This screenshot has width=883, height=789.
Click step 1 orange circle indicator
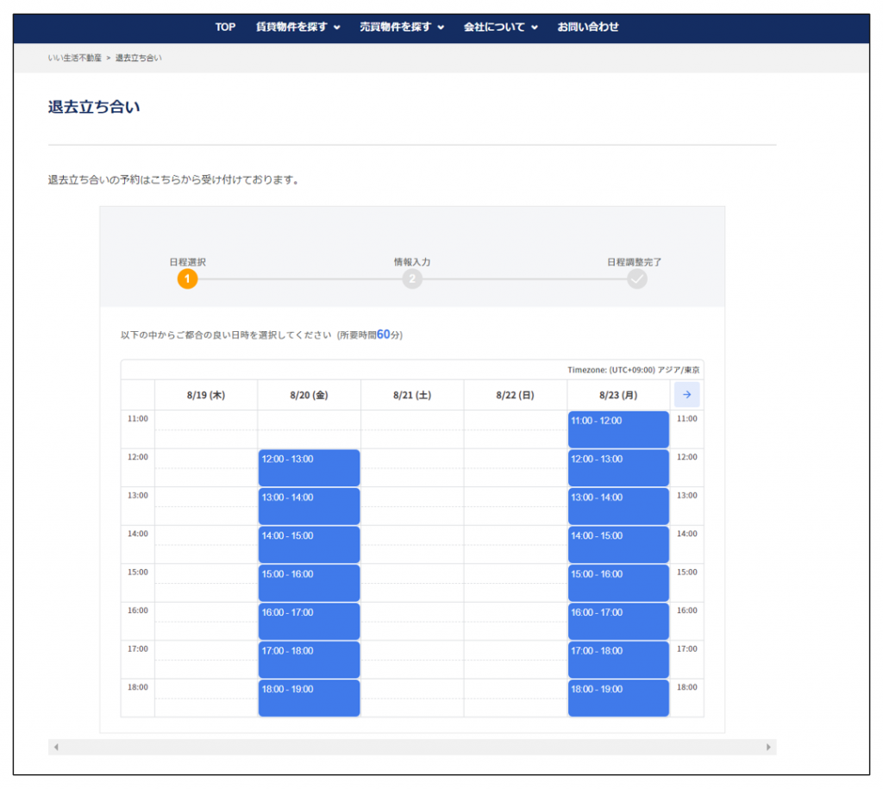click(x=187, y=279)
